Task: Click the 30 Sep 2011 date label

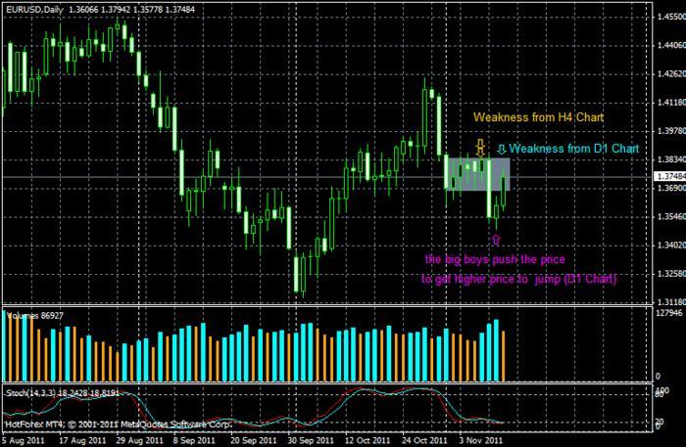Action: [x=311, y=440]
